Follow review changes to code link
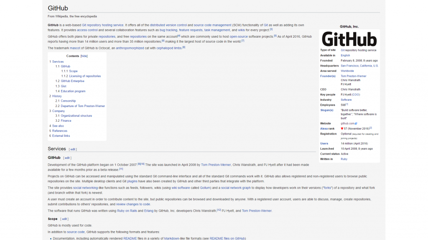The image size is (428, 240). pos(133,204)
